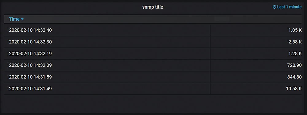Open the snmp title panel menu

click(153, 7)
